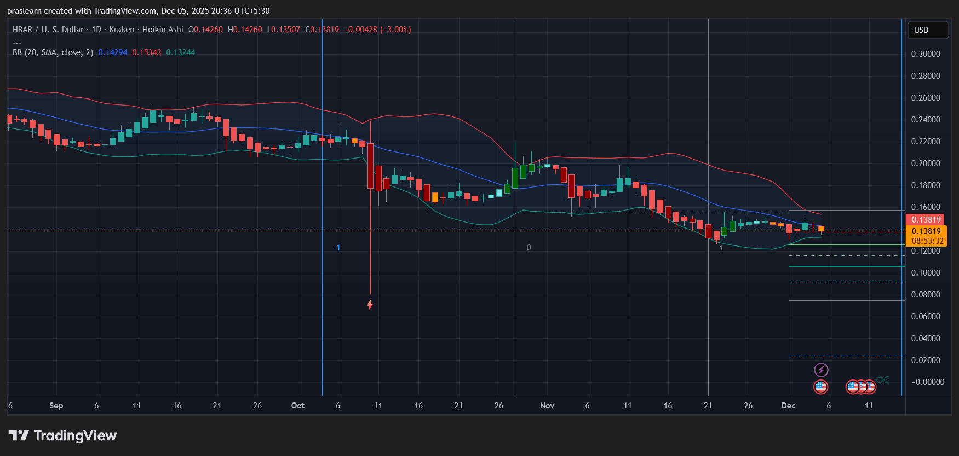Open the US flag event under purple bolt
Viewport: 959px width, 456px height.
click(x=820, y=387)
